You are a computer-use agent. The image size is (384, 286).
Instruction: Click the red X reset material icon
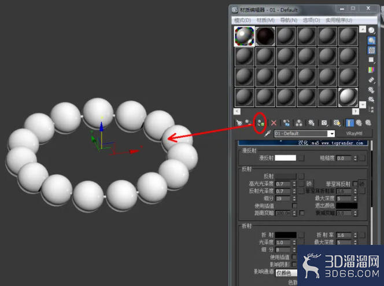coord(274,123)
